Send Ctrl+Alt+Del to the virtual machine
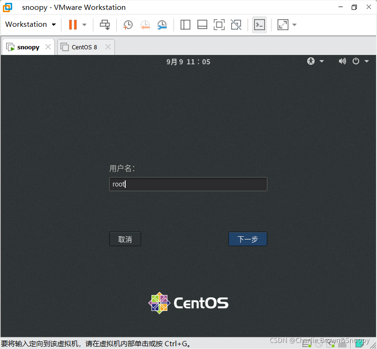Image resolution: width=377 pixels, height=349 pixels. (x=105, y=24)
